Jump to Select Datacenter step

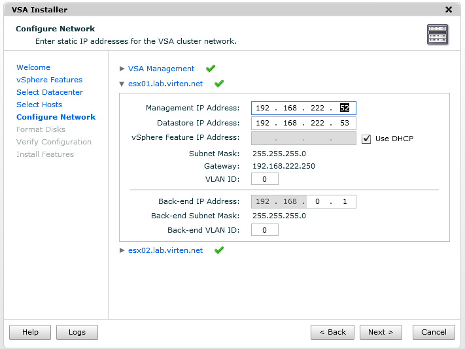click(x=50, y=92)
